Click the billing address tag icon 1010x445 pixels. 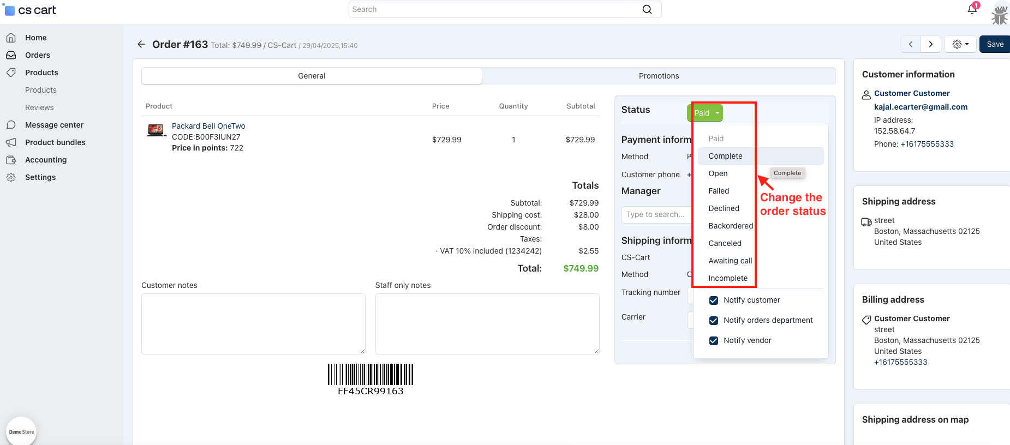coord(866,320)
